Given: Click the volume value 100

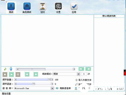Looking at the screenshot, I should [x=56, y=80].
